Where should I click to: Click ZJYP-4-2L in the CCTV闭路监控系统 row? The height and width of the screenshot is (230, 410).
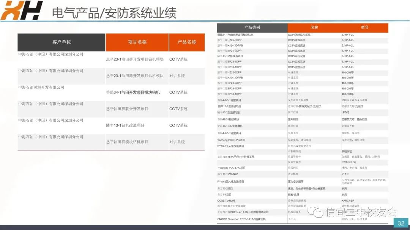click(x=347, y=35)
